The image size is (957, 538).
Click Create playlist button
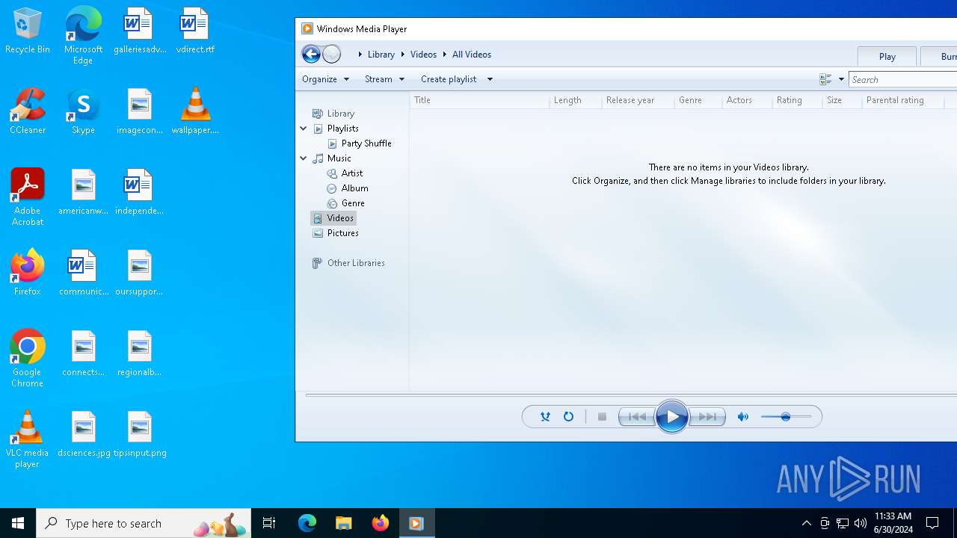tap(449, 79)
